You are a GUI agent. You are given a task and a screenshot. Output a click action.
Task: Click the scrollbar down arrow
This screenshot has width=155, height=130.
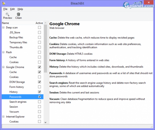click(46, 122)
